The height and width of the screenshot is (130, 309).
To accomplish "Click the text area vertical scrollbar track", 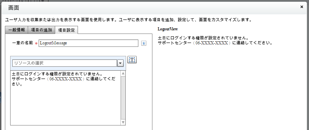I will pos(123,98).
